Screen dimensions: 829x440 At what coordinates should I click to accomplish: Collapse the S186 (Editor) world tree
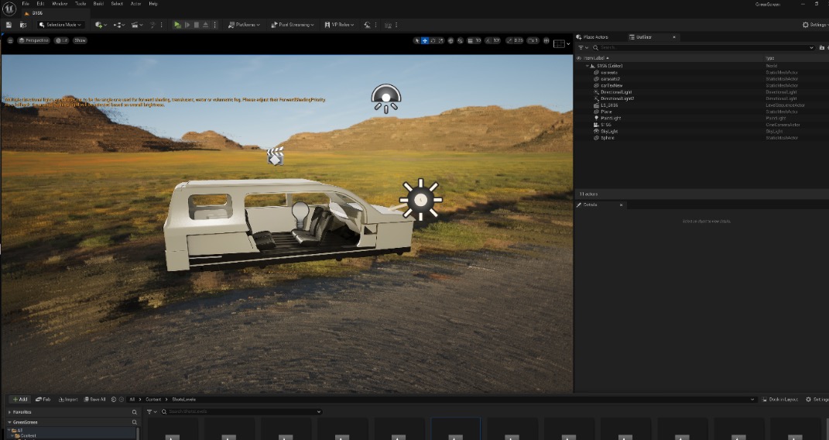click(587, 66)
